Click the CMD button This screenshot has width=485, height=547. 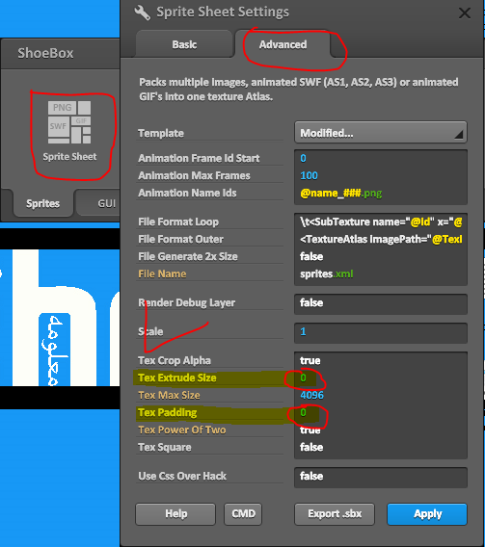pyautogui.click(x=243, y=514)
